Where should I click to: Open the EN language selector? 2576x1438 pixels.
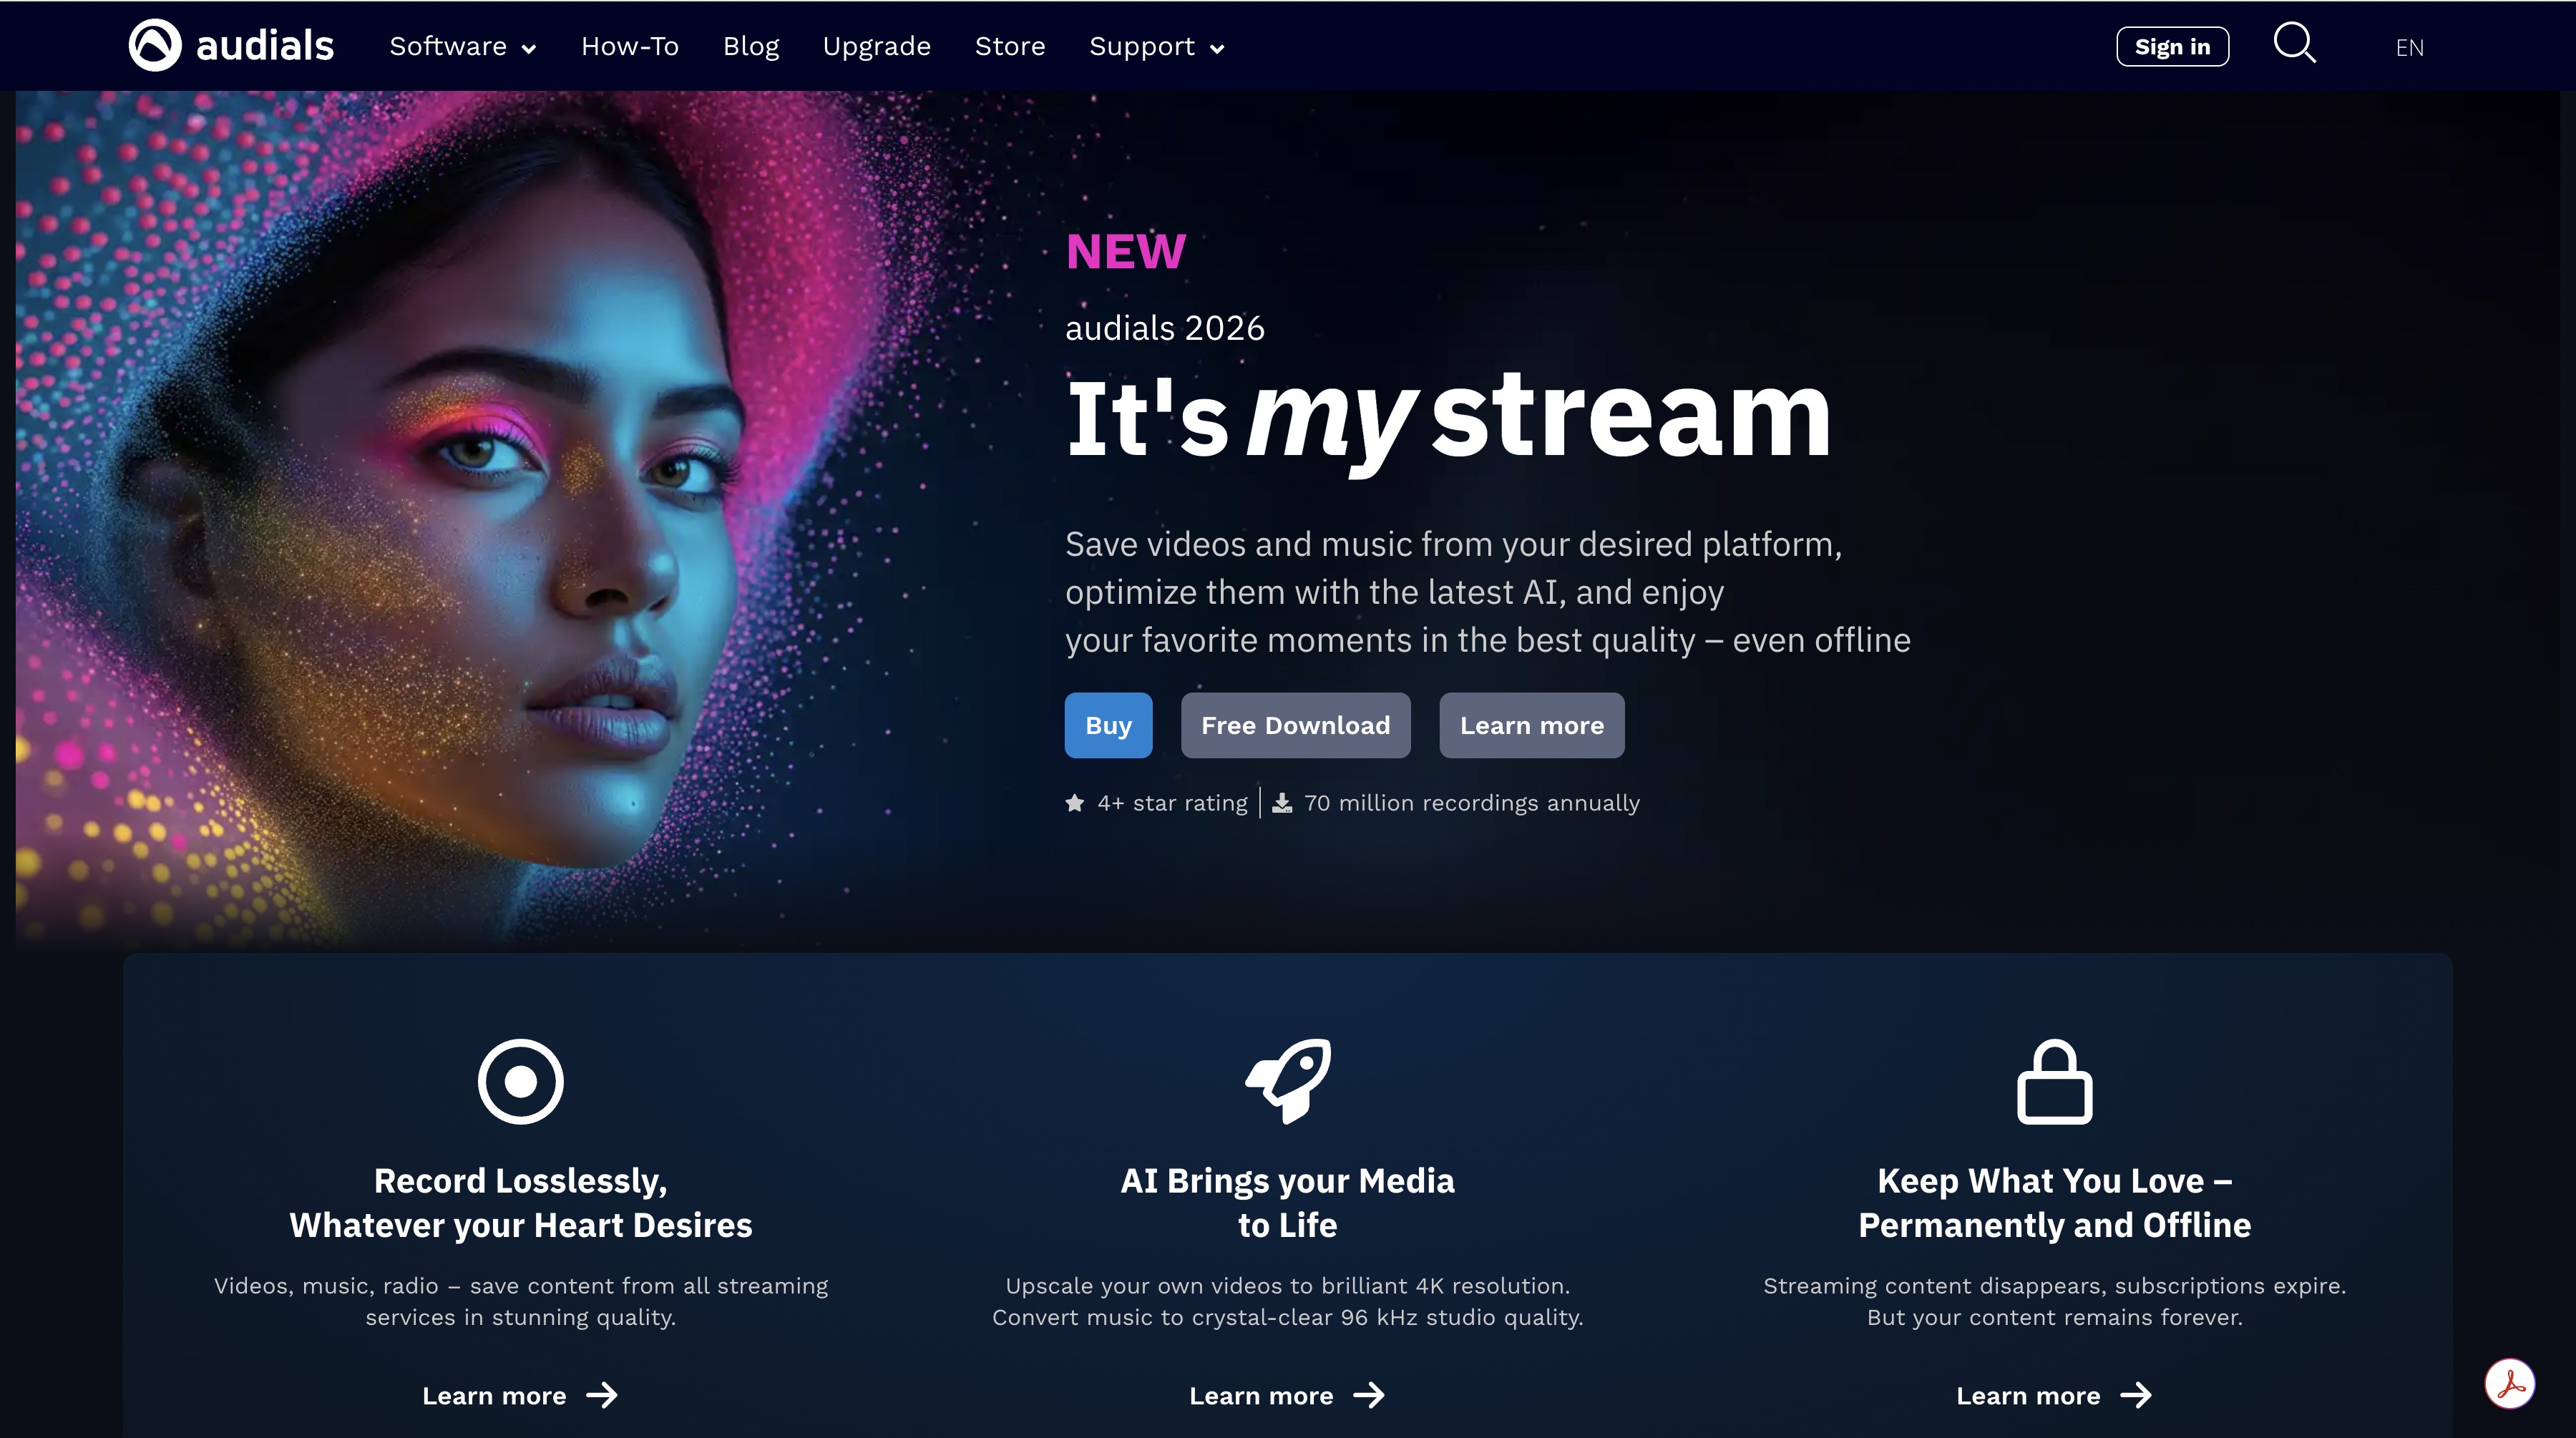2410,46
